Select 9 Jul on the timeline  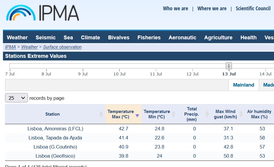click(x=83, y=74)
